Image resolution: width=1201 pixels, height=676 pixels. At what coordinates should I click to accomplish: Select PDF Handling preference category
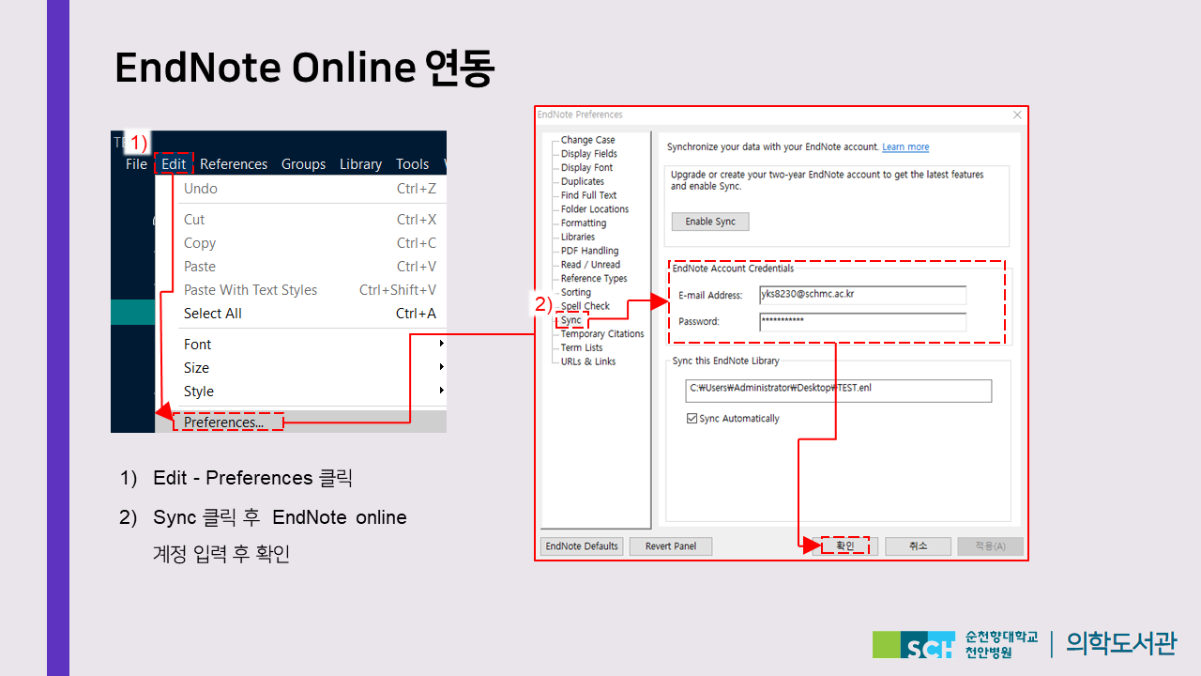click(x=589, y=251)
